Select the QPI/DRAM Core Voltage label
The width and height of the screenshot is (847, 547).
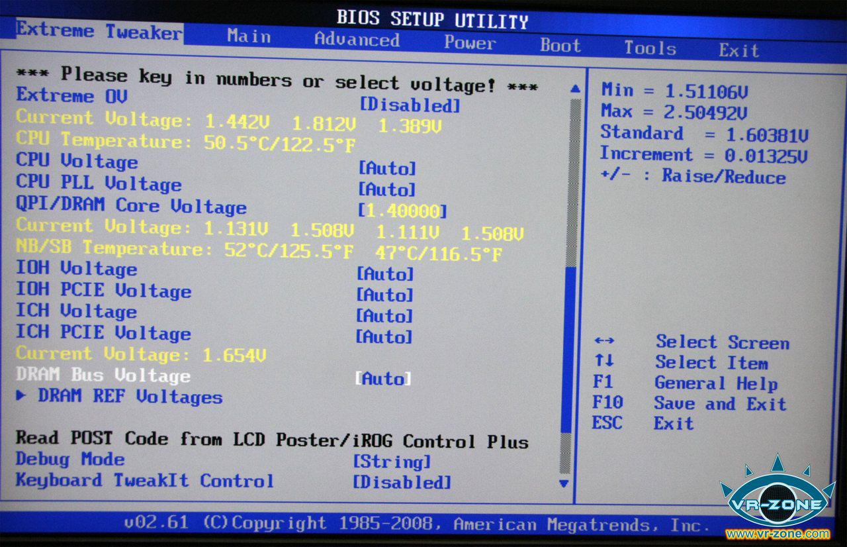click(131, 205)
